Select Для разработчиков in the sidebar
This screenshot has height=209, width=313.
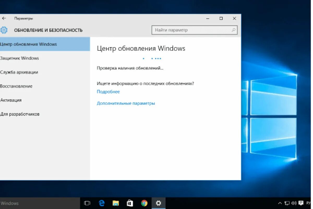click(45, 114)
